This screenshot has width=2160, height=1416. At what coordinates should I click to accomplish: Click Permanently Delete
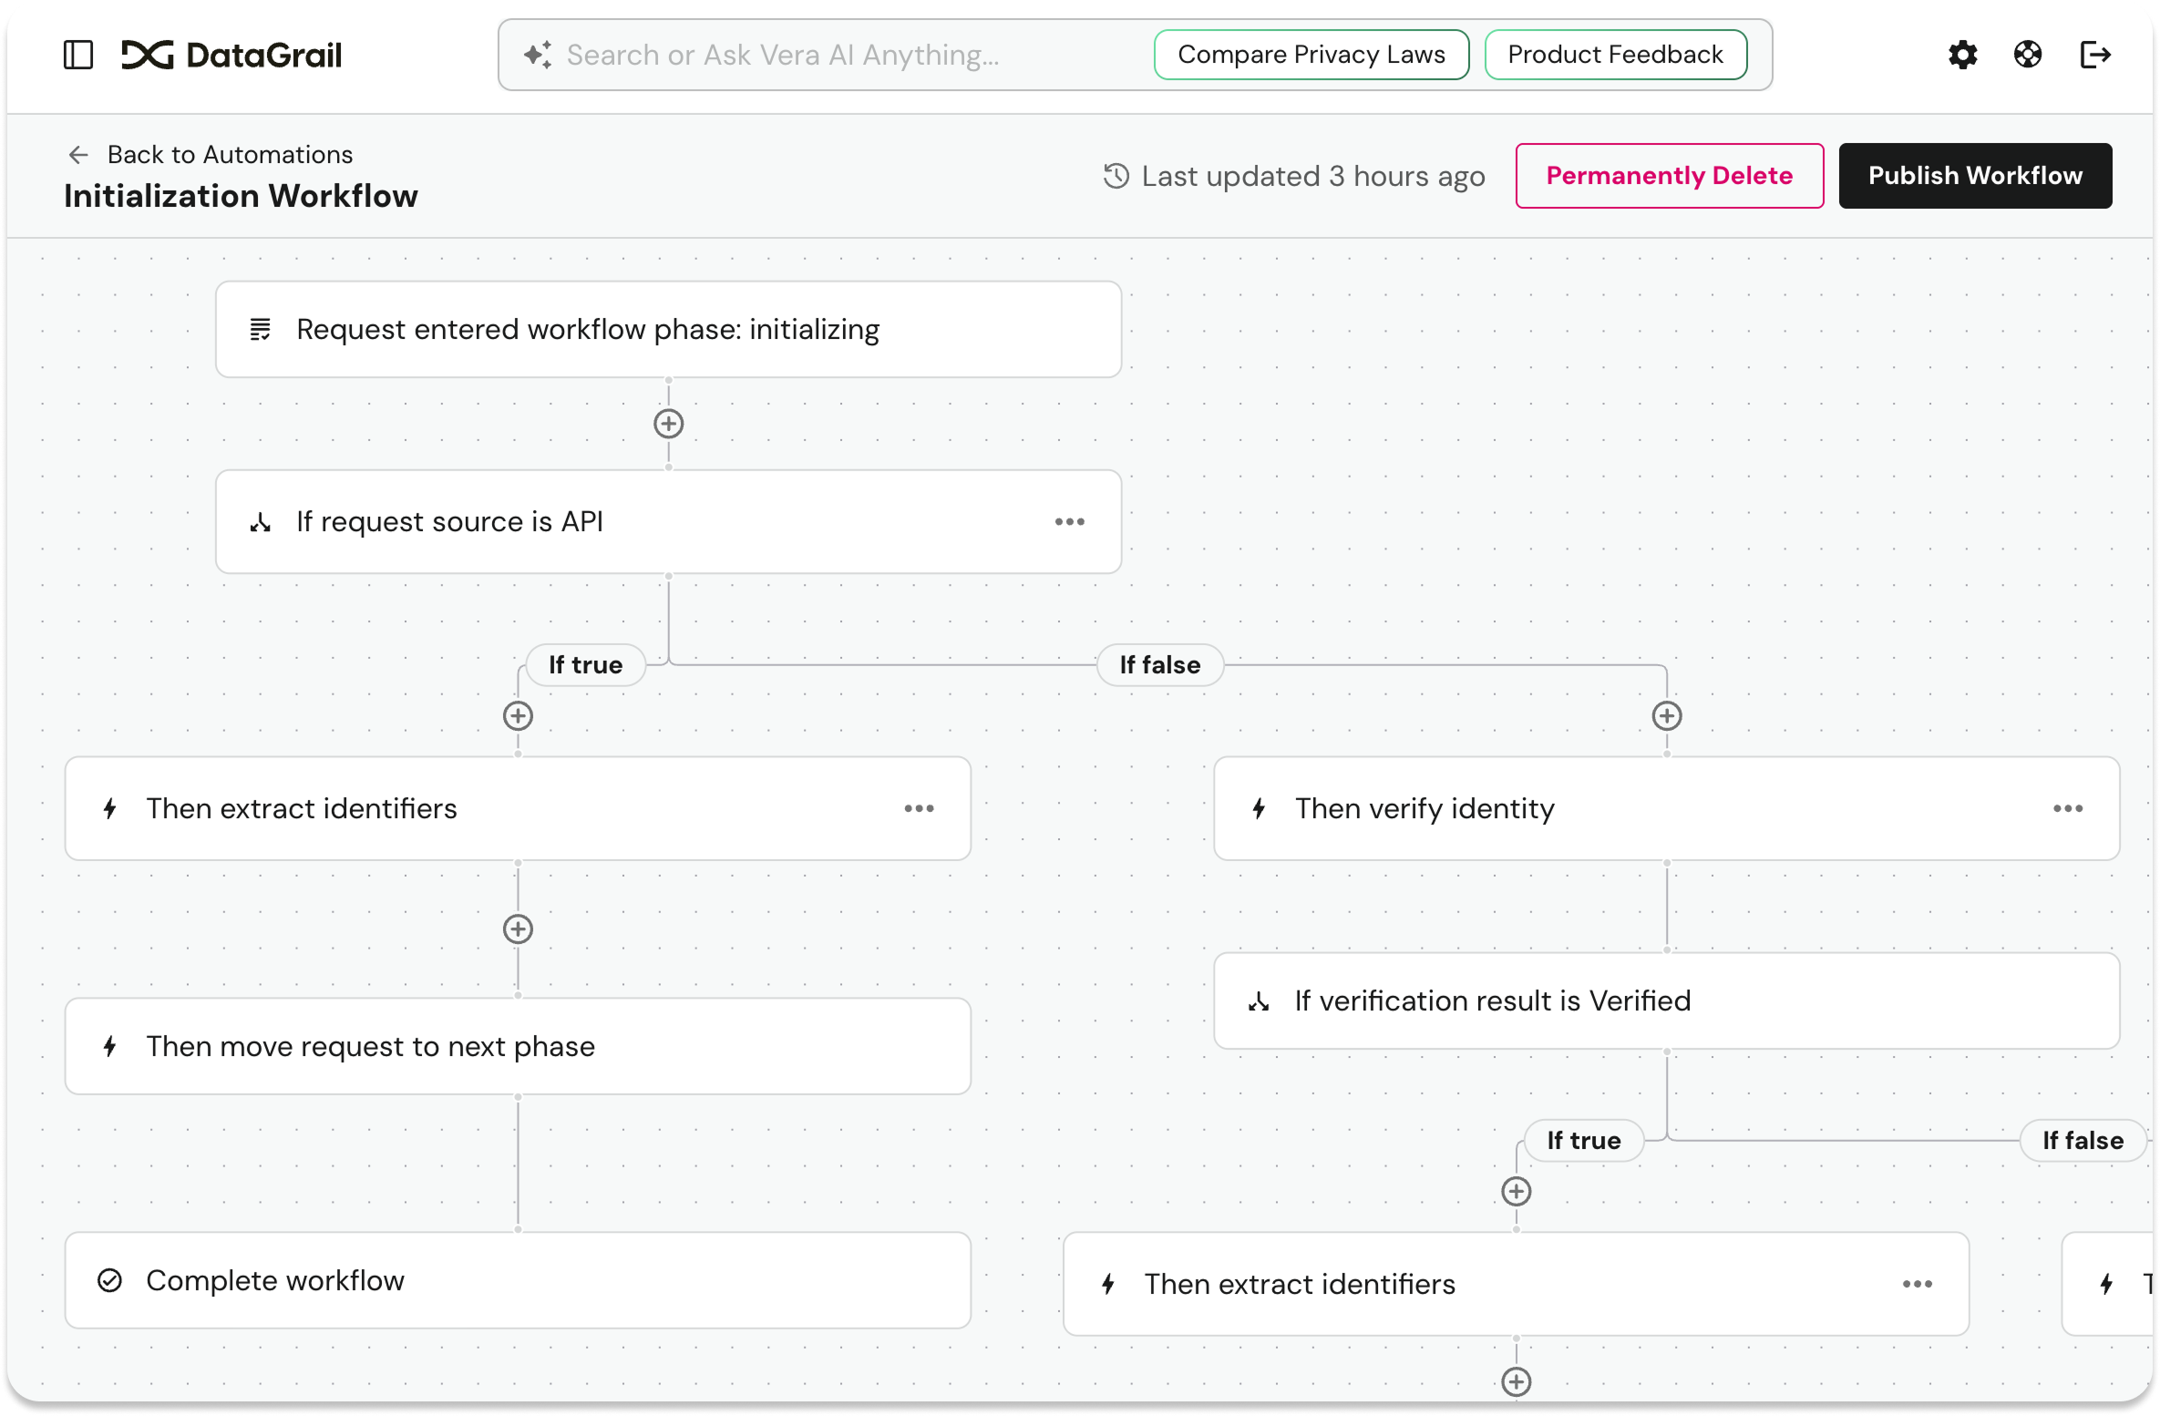tap(1669, 175)
